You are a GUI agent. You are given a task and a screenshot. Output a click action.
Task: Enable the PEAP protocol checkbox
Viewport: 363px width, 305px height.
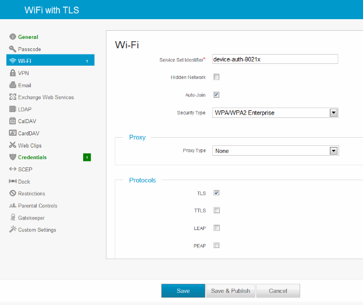216,245
